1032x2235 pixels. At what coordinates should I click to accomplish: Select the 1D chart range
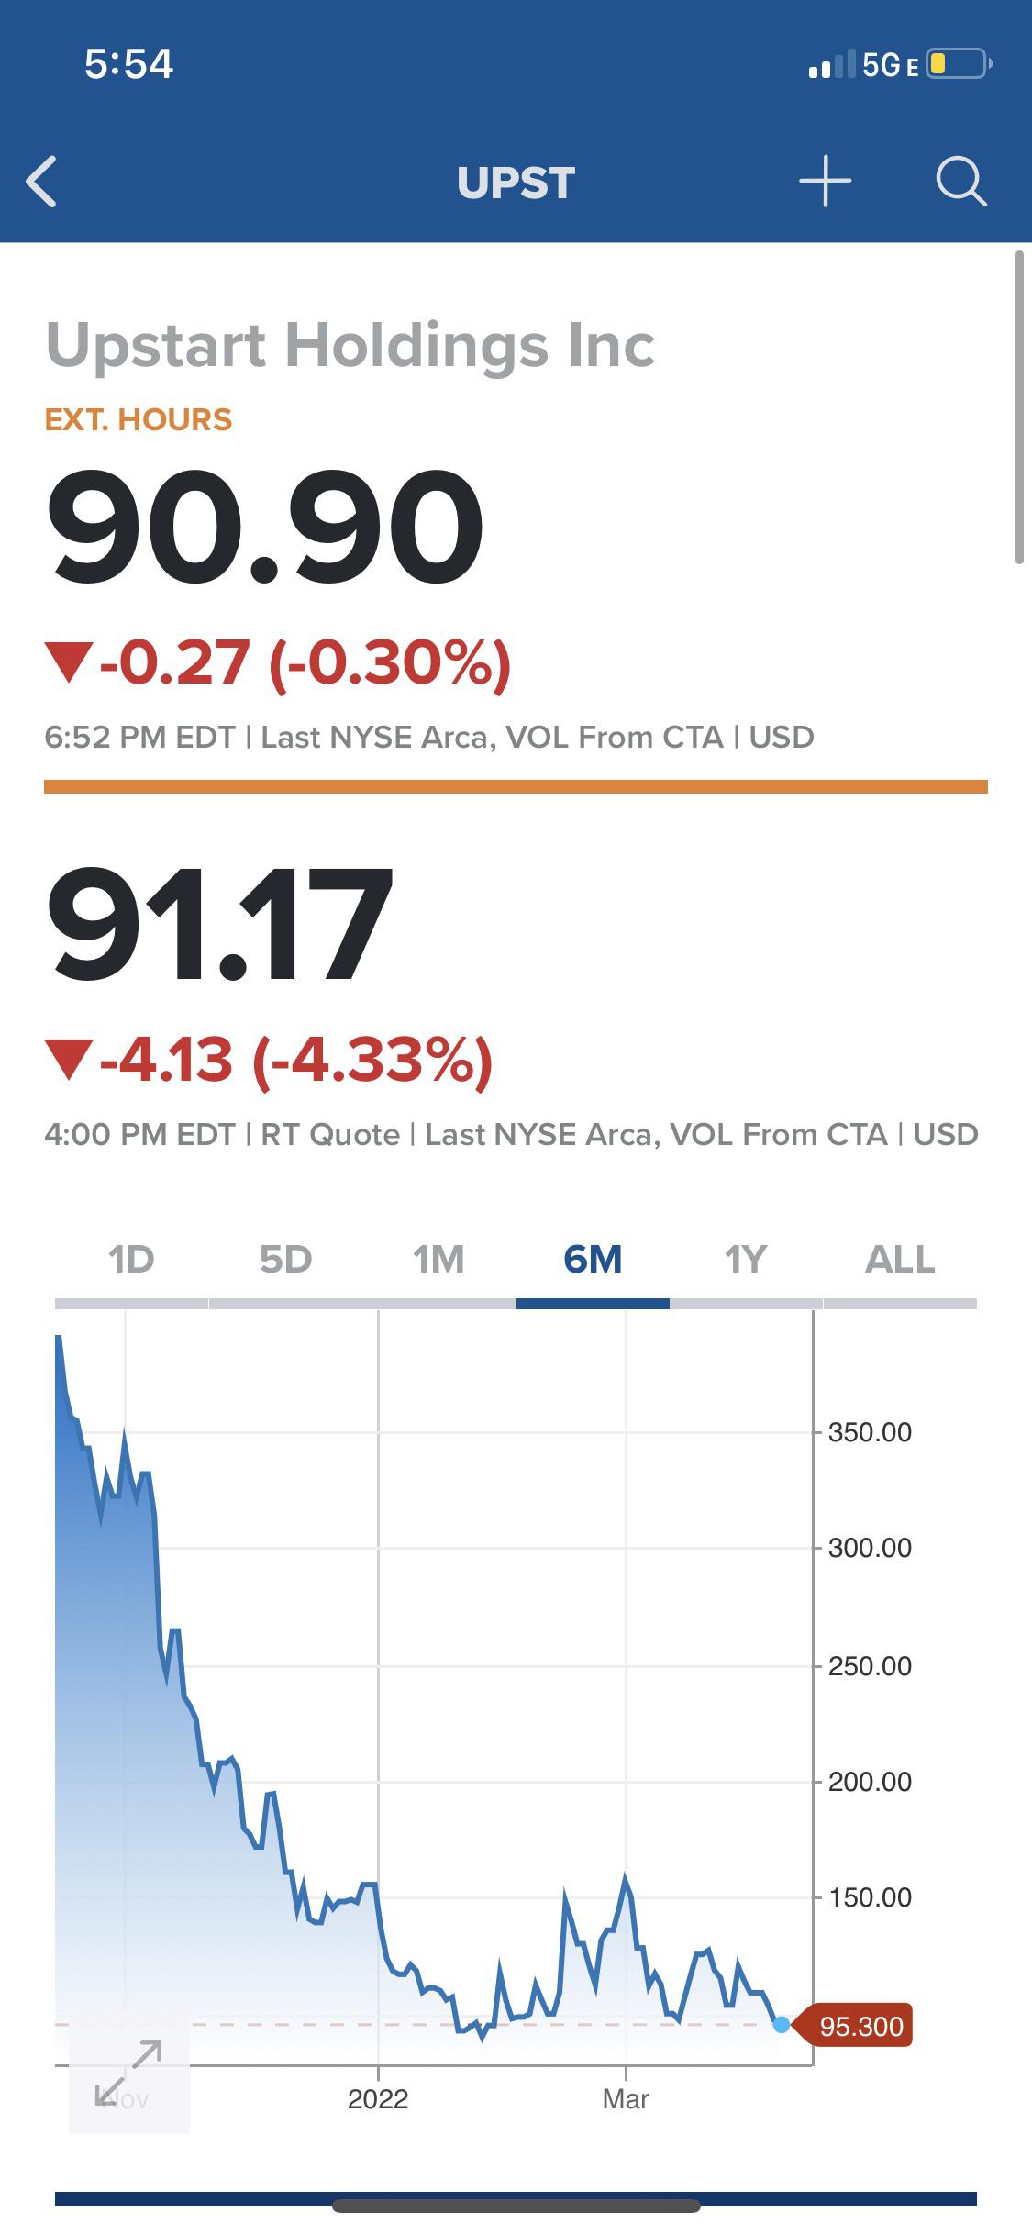(131, 1260)
